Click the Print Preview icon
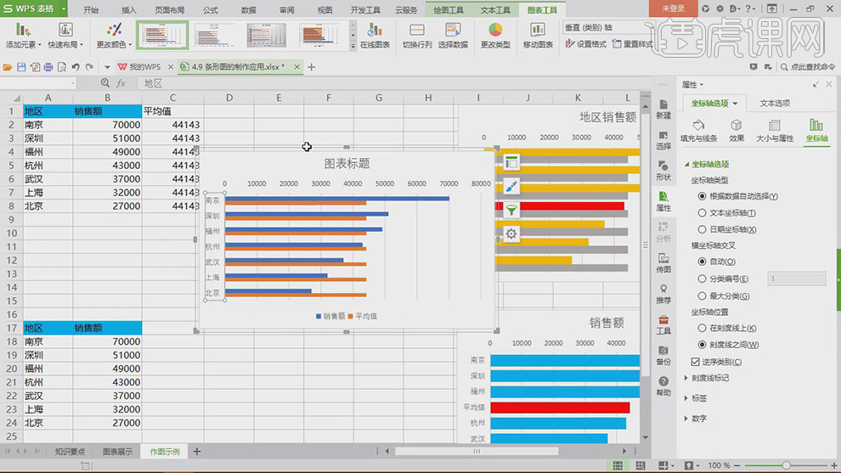841x473 pixels. (x=62, y=67)
